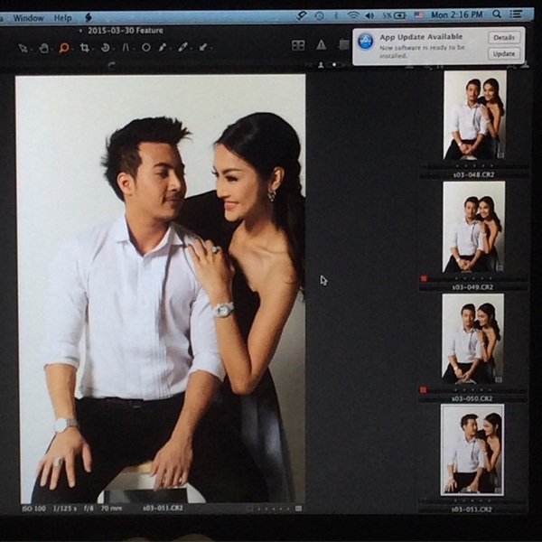This screenshot has height=542, width=542.
Task: Set the viewer rating dots below main image
Action: 274,509
